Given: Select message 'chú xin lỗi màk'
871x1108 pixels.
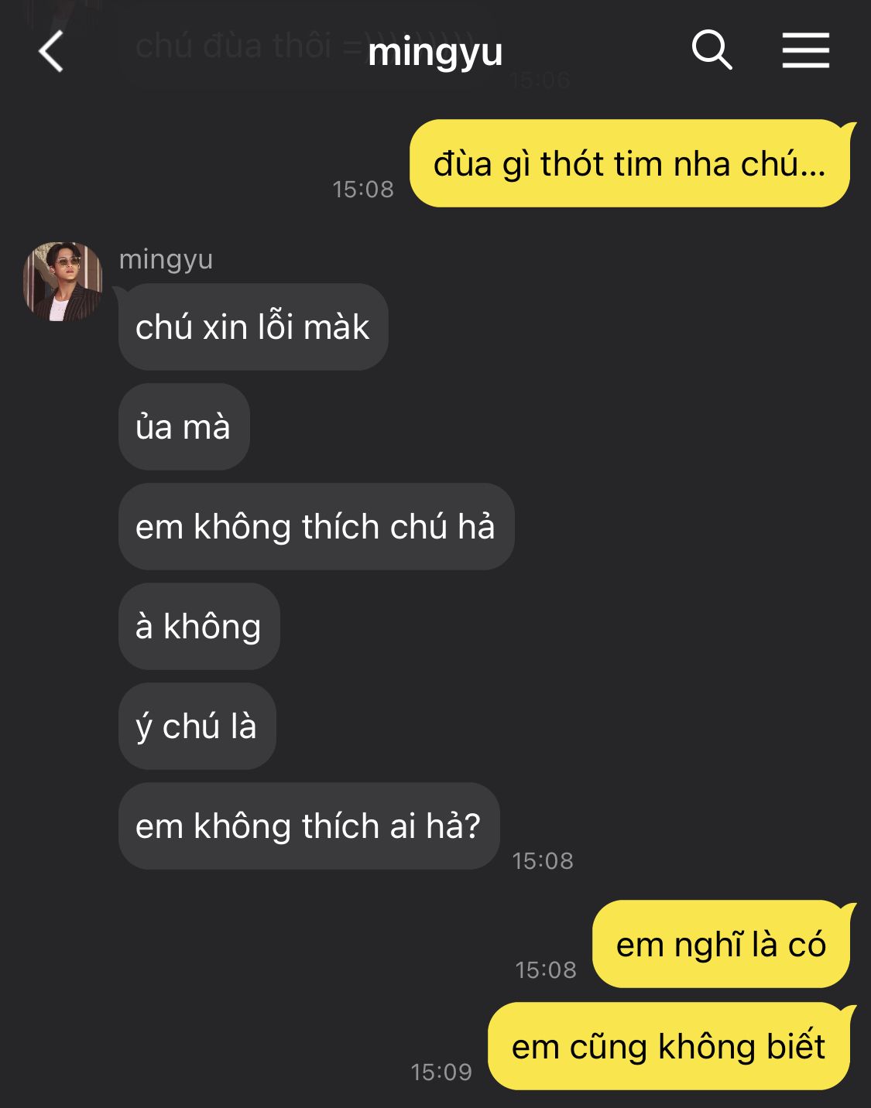Looking at the screenshot, I should pos(253,327).
